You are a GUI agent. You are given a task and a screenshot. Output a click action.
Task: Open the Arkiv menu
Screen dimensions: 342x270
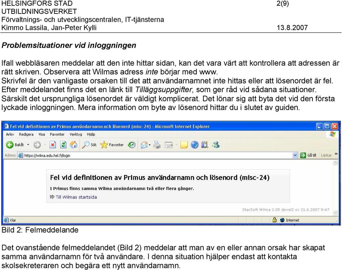(10, 134)
